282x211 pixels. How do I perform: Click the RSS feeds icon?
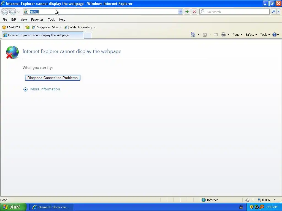pos(205,35)
